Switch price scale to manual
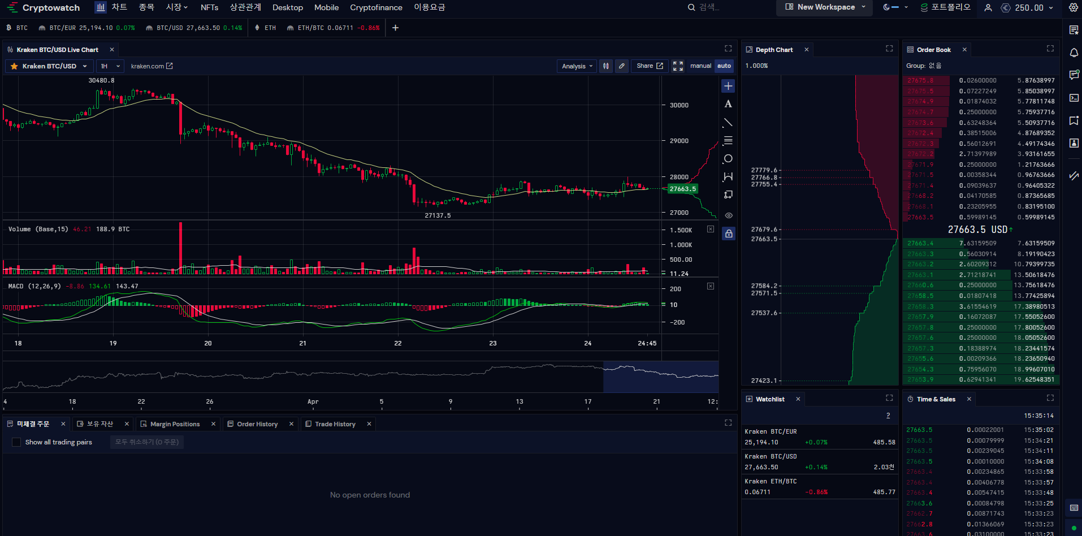Viewport: 1082px width, 536px height. 700,66
